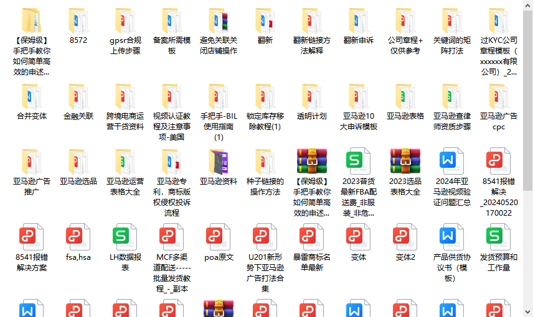Viewport: 533px width, 317px height.
Task: Click the 透明计划 name text
Action: (312, 116)
